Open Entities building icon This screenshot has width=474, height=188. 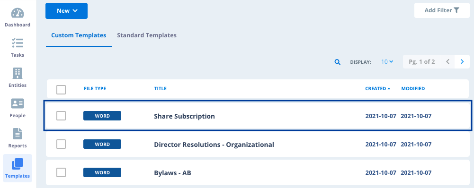[18, 73]
